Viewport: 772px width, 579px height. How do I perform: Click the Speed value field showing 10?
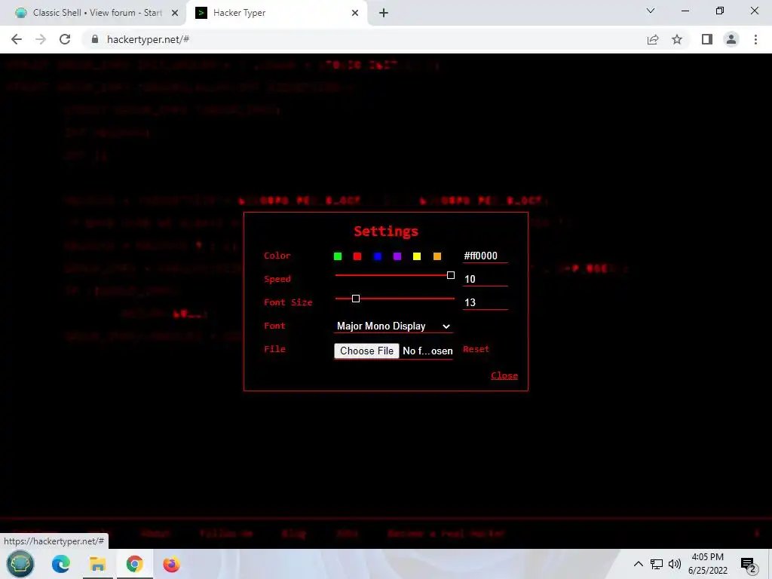point(485,279)
